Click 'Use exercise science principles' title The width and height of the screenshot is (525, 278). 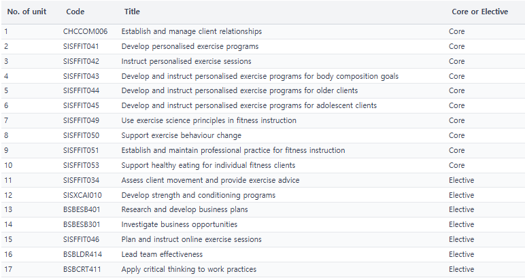coord(209,120)
